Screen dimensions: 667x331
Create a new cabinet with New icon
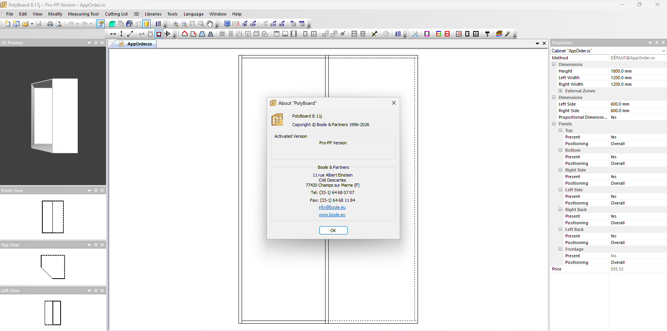point(7,24)
